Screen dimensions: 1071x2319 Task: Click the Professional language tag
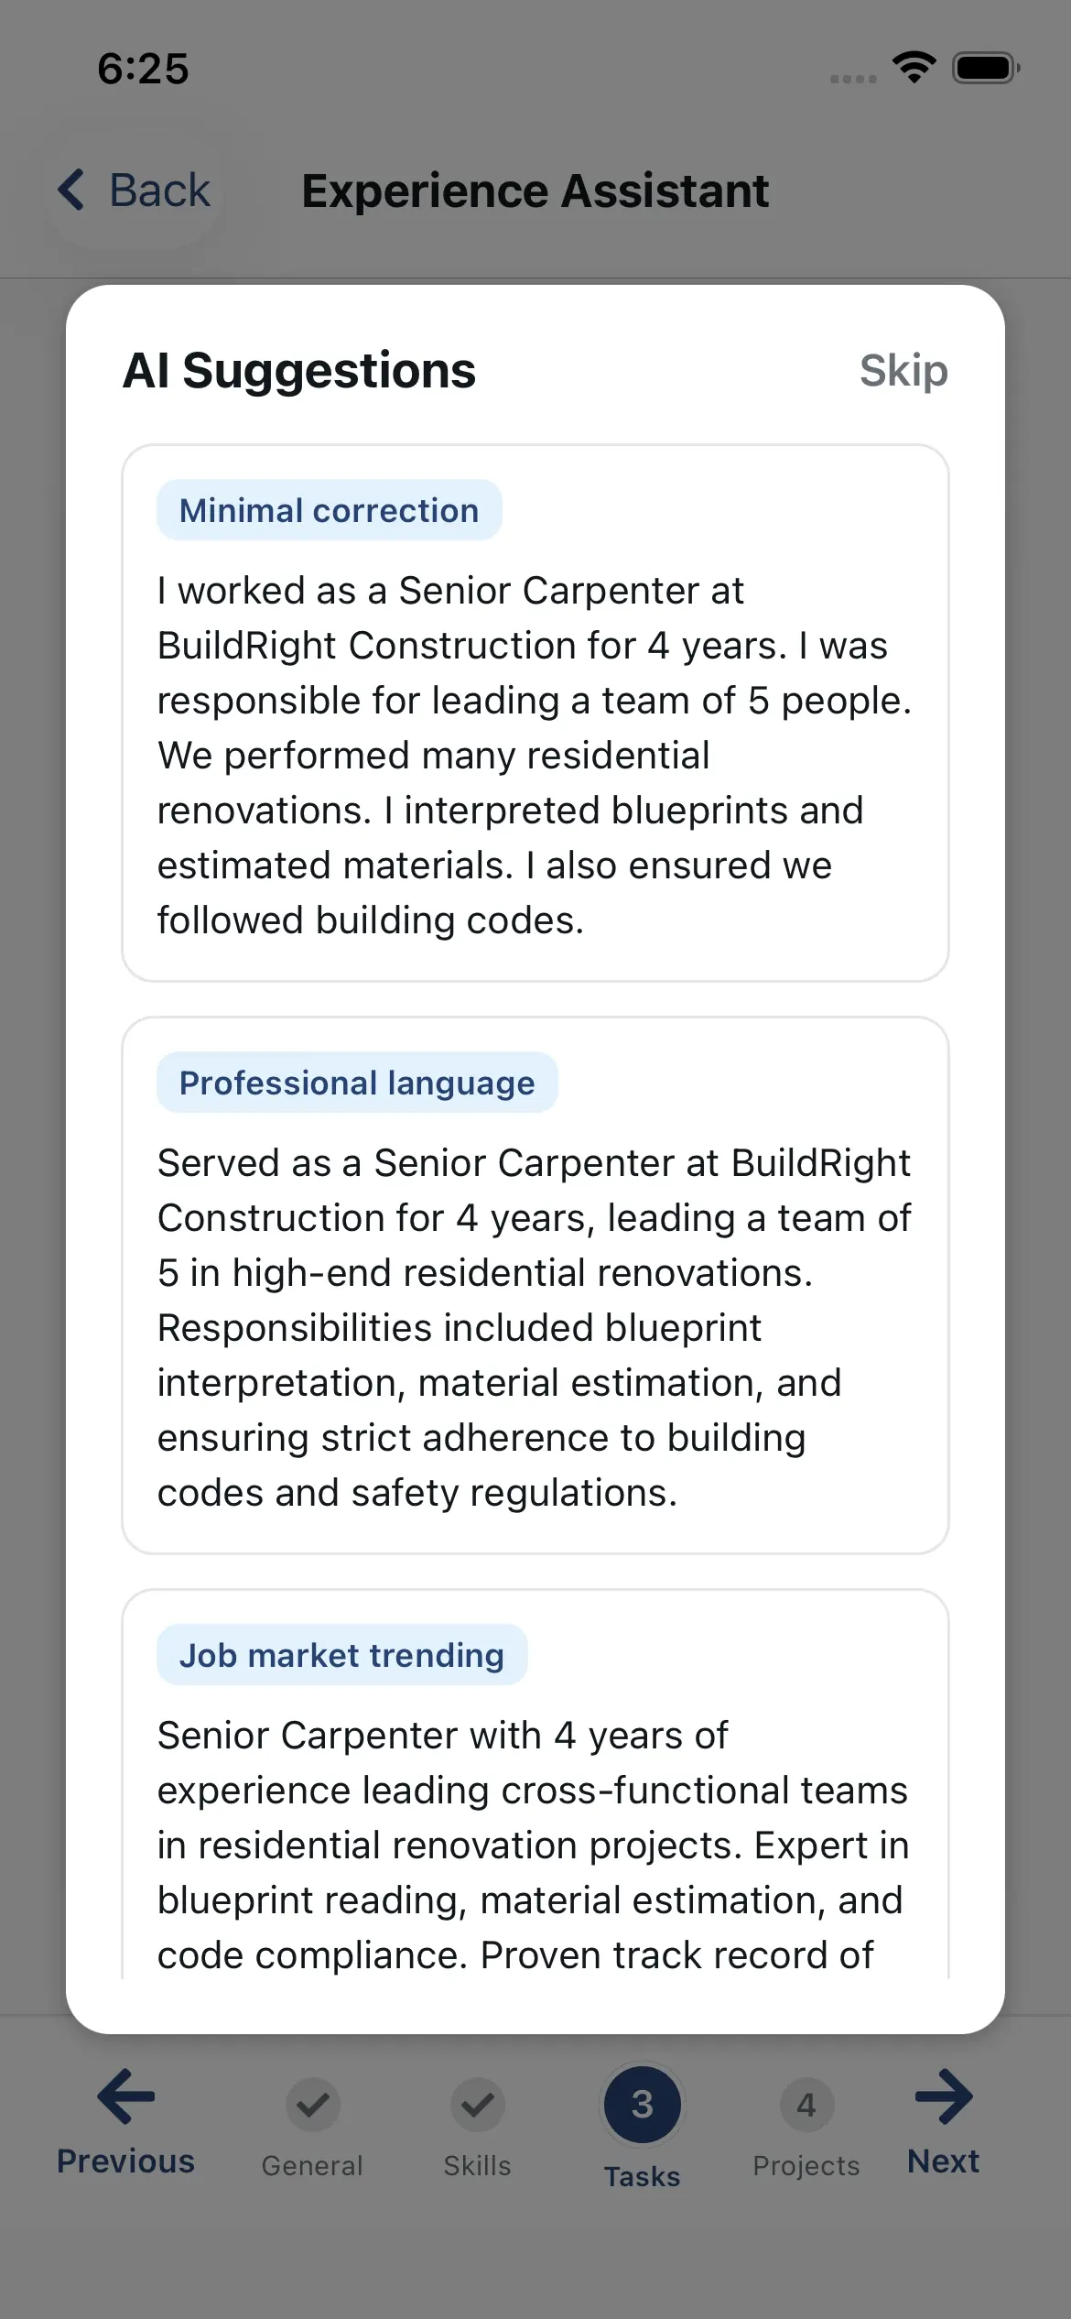(x=357, y=1083)
